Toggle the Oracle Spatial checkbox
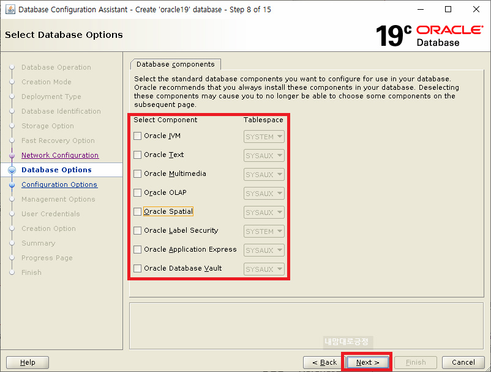 (137, 211)
